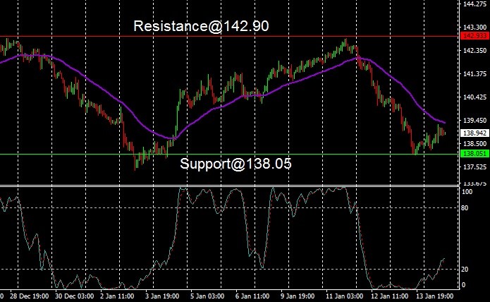The width and height of the screenshot is (490, 302).
Task: Click the oscillator level 0 label
Action: pyautogui.click(x=463, y=285)
